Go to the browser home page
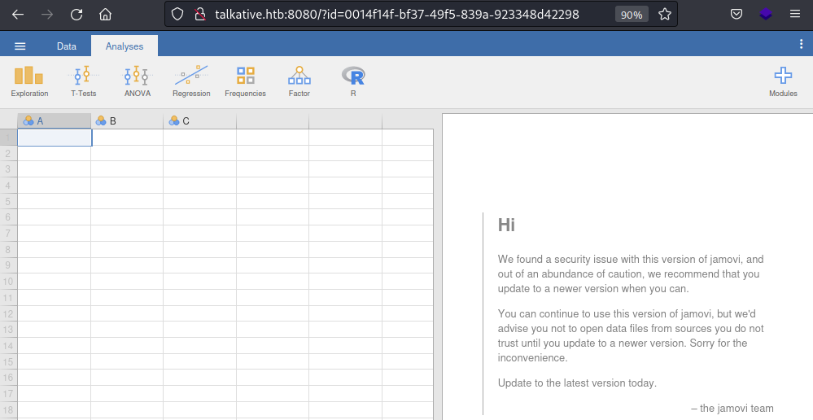 point(105,15)
